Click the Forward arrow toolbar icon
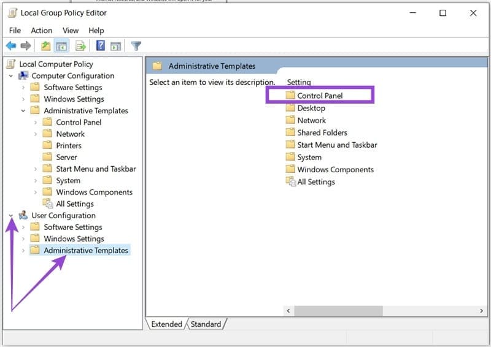Viewport: 491px width, 347px height. pyautogui.click(x=26, y=46)
